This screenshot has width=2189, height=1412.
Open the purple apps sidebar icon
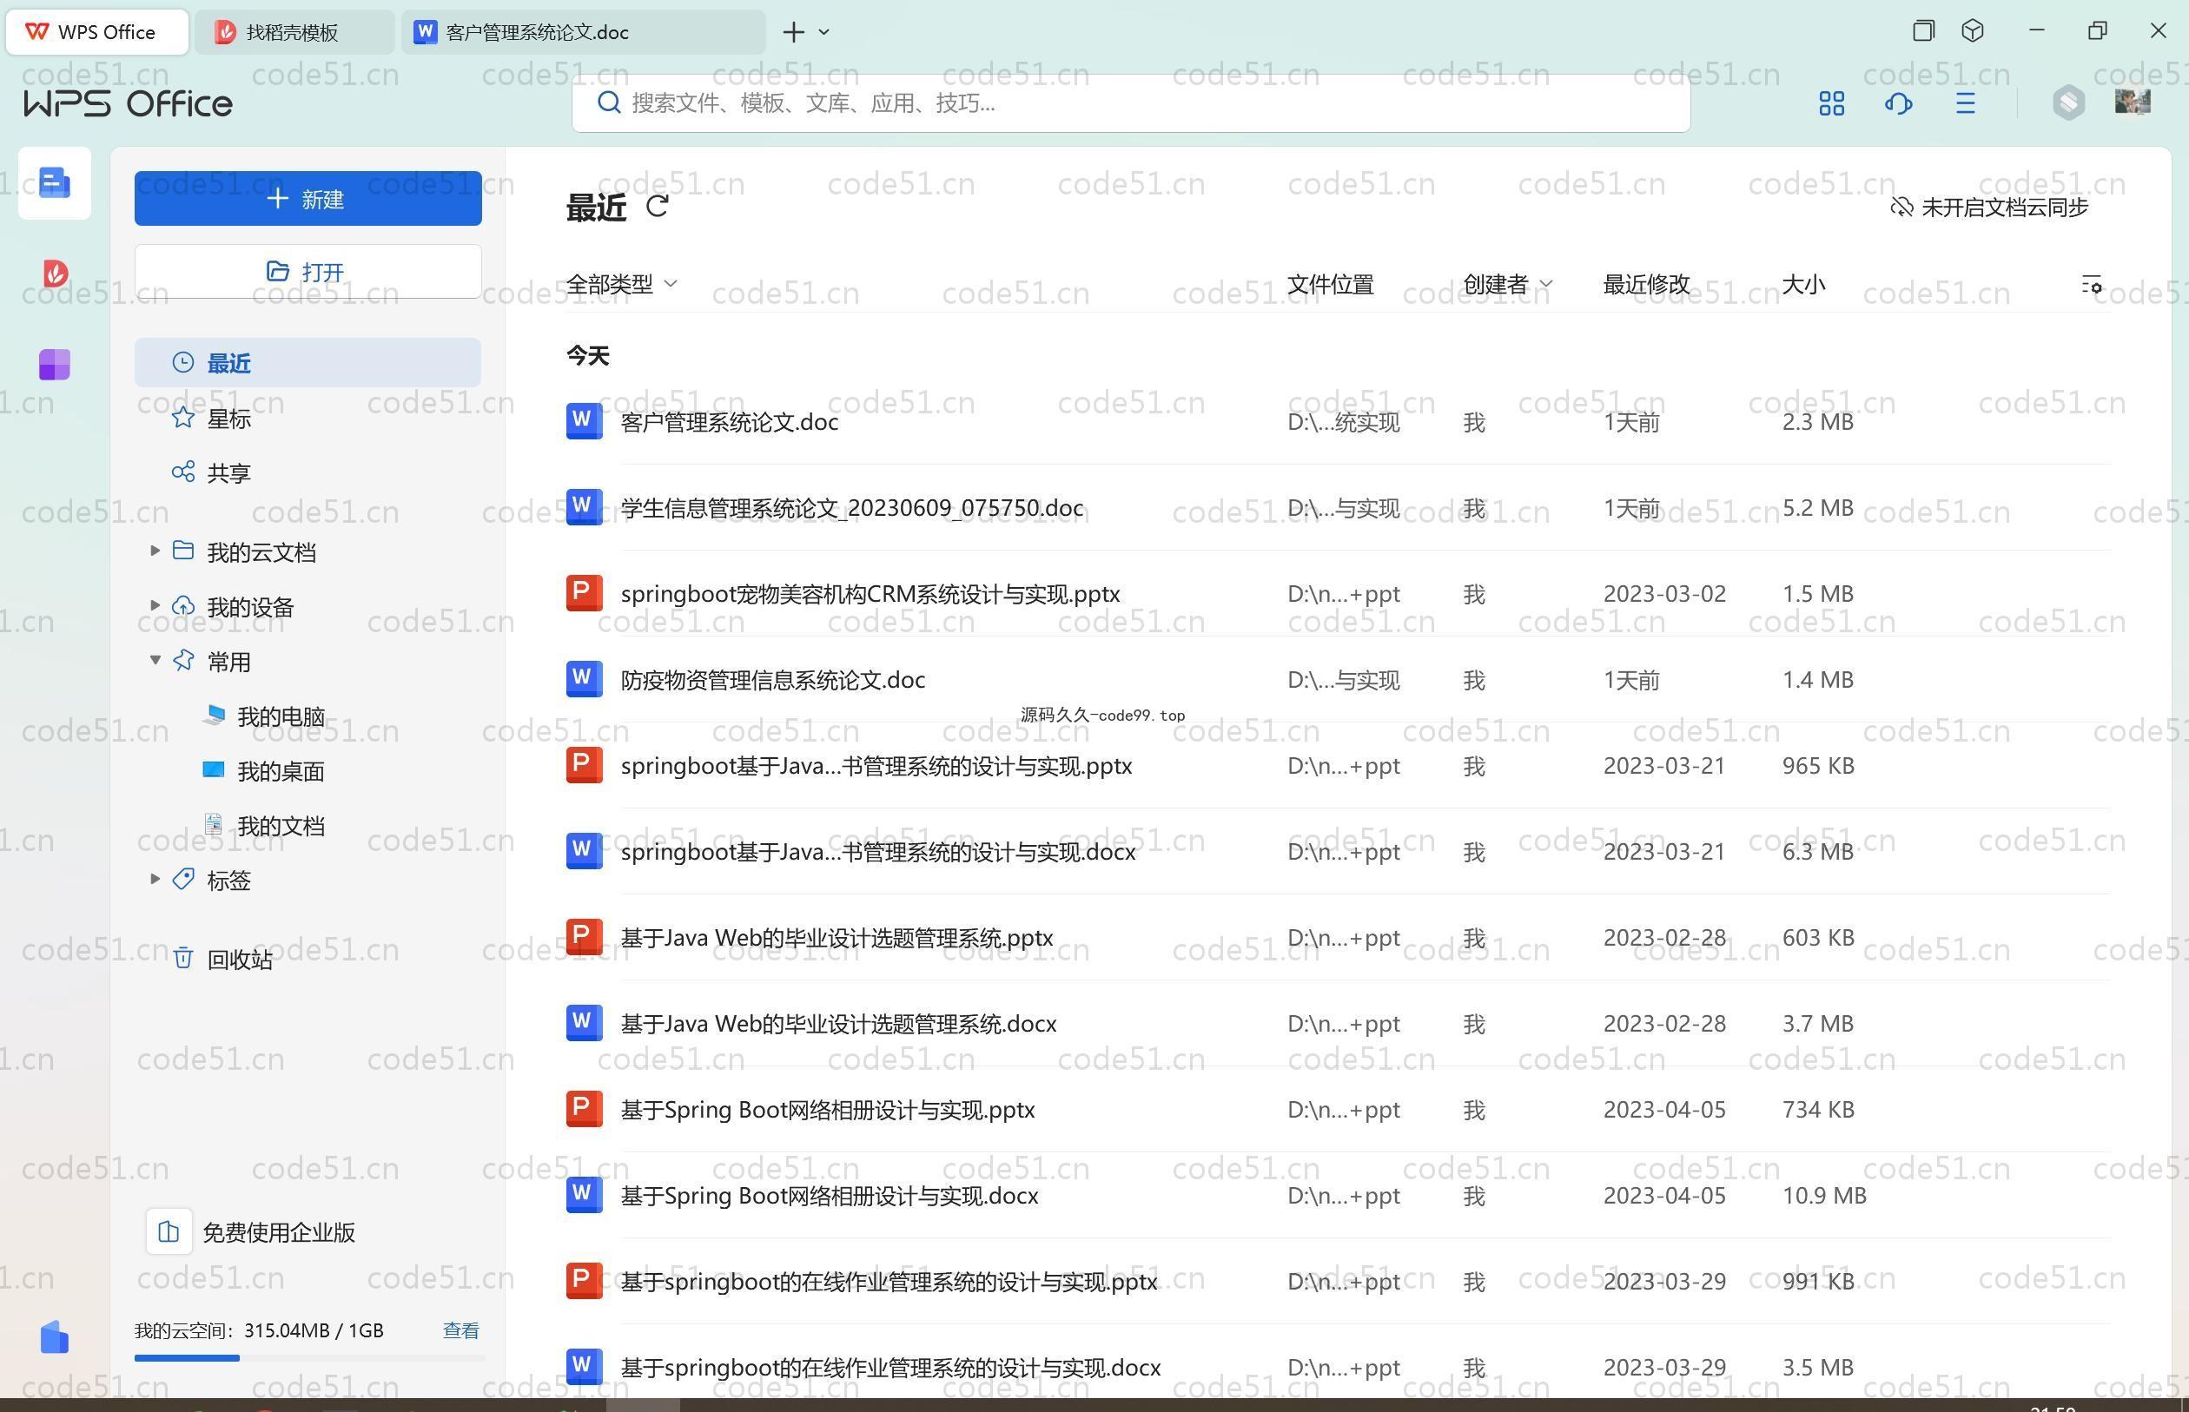[54, 364]
